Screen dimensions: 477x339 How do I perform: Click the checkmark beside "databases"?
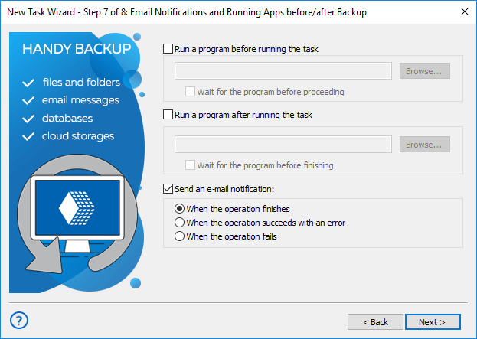[29, 119]
